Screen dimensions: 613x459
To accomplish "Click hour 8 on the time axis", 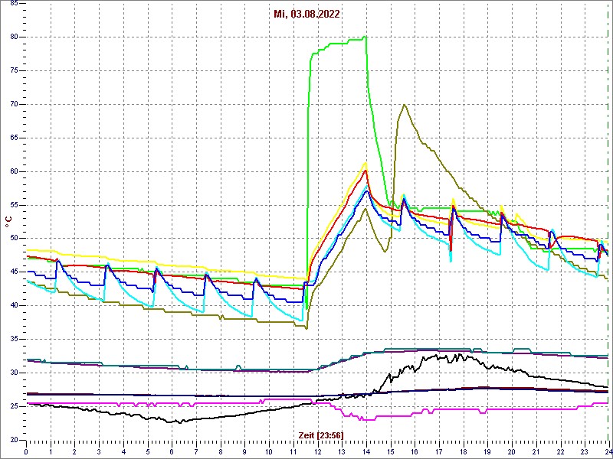I will (x=220, y=452).
